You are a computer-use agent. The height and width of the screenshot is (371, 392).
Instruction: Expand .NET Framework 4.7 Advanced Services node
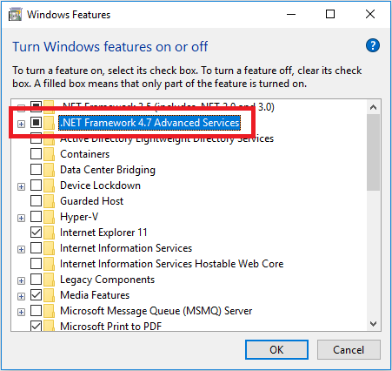click(21, 124)
